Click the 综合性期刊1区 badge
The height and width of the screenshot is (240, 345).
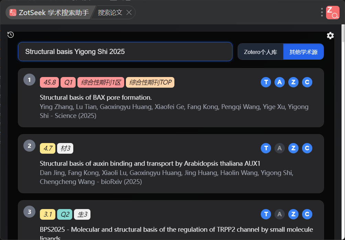101,82
